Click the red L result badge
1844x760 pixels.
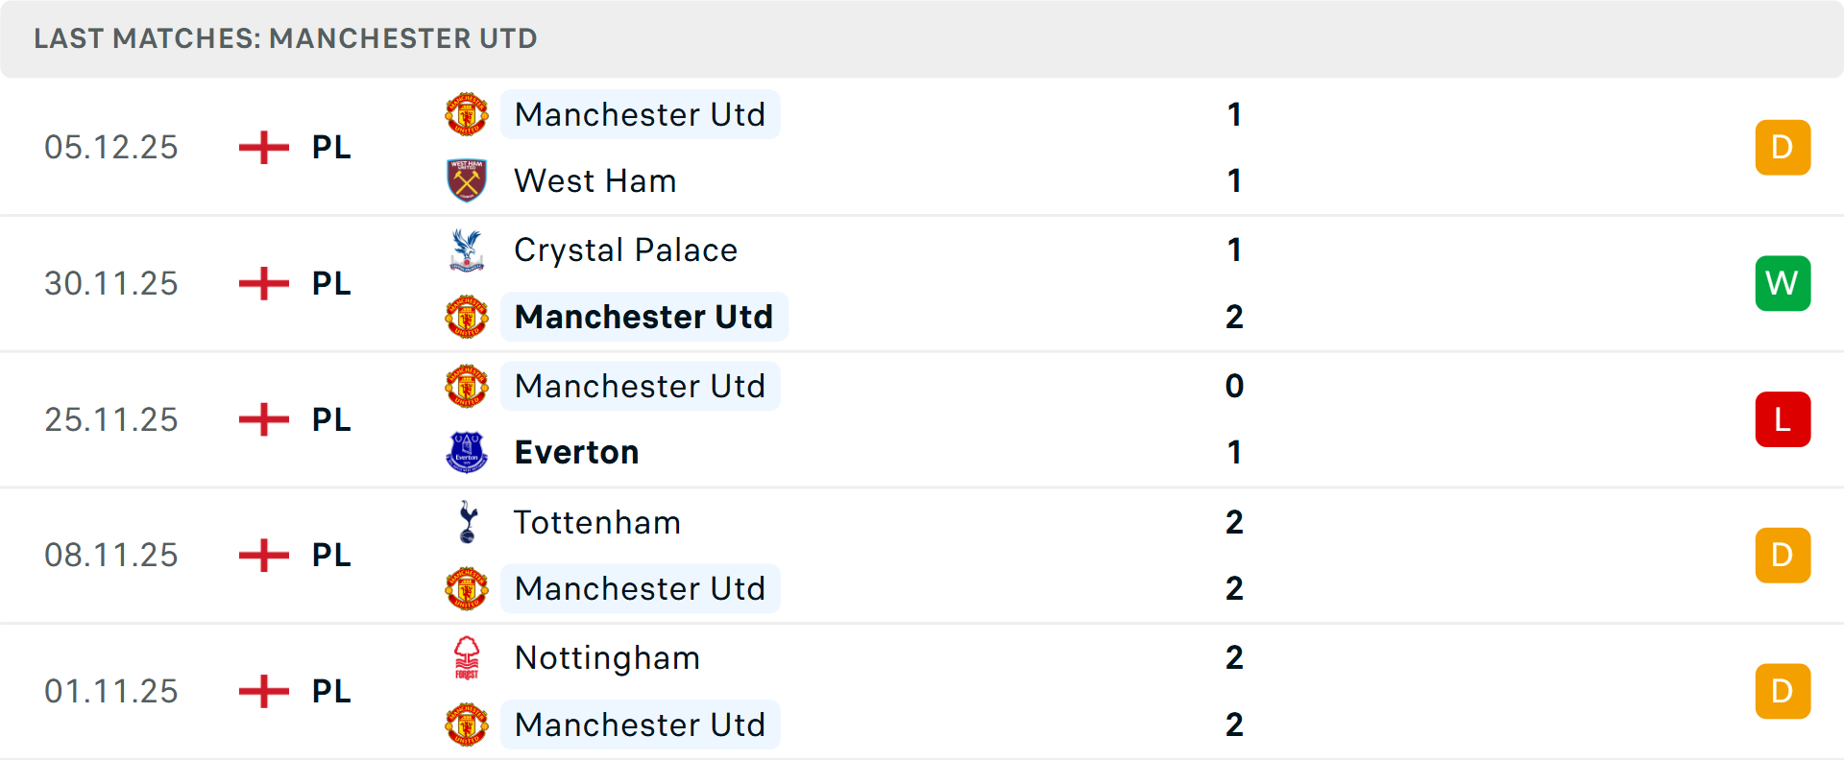pyautogui.click(x=1783, y=419)
